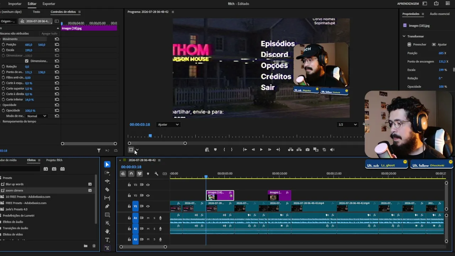Click the Preencher button
The width and height of the screenshot is (455, 256).
(417, 44)
